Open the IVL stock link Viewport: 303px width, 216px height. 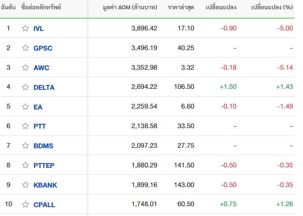pos(38,28)
